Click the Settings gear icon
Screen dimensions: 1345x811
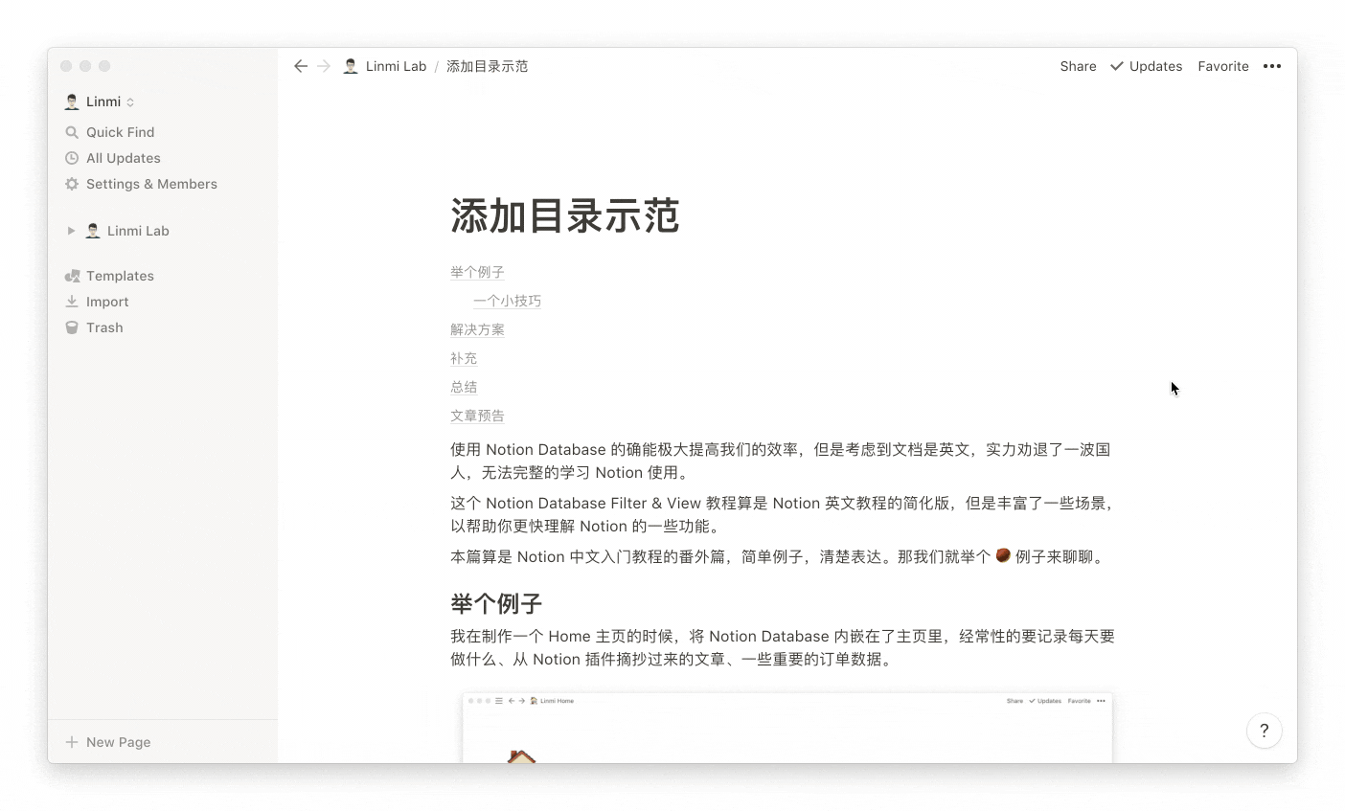coord(72,184)
